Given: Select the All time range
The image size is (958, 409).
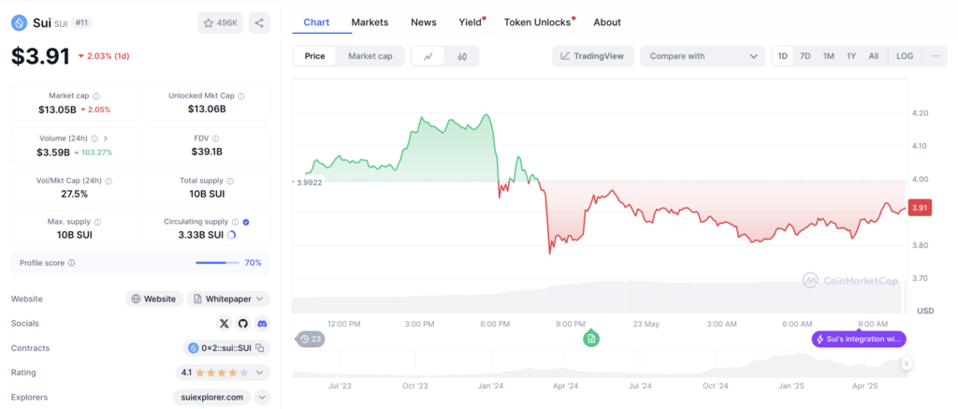Looking at the screenshot, I should coord(874,56).
